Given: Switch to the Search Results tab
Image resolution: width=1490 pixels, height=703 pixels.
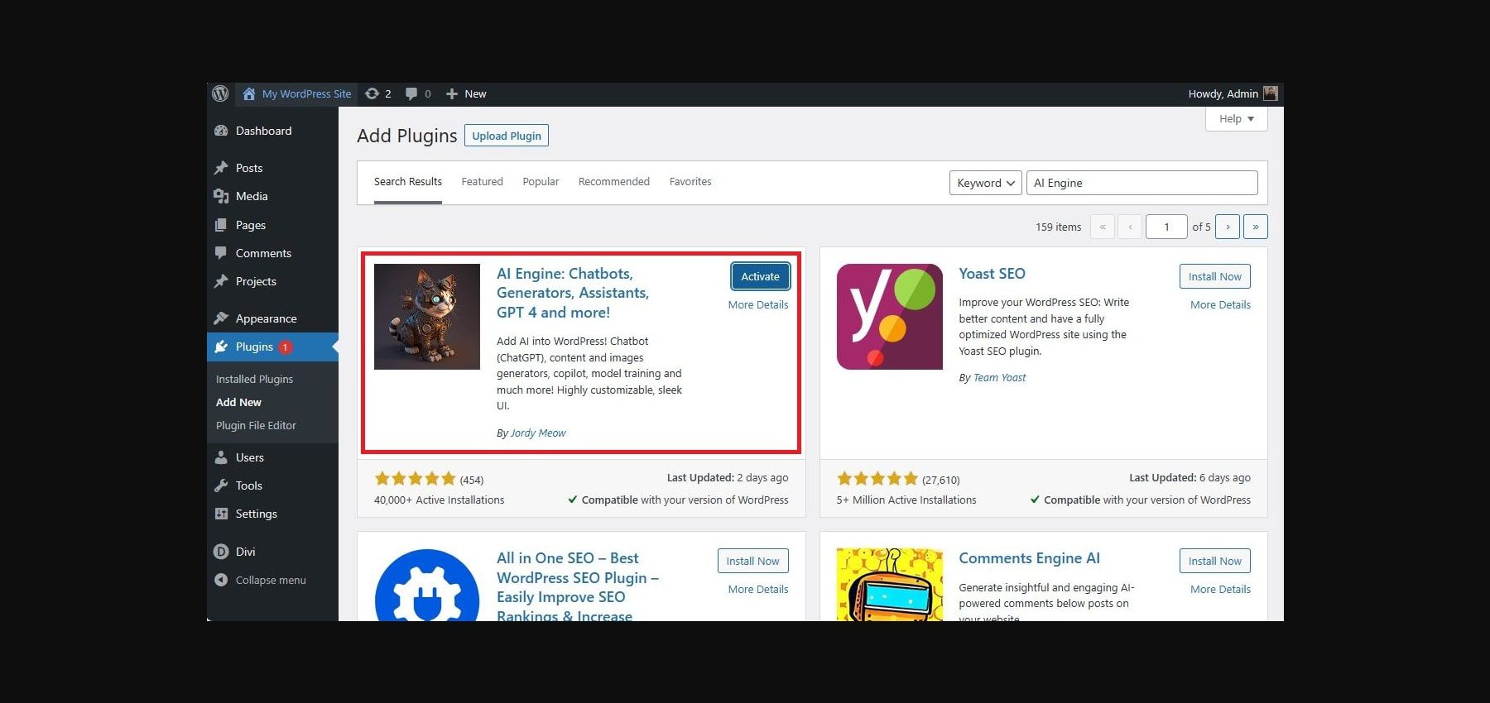Looking at the screenshot, I should click(x=408, y=182).
